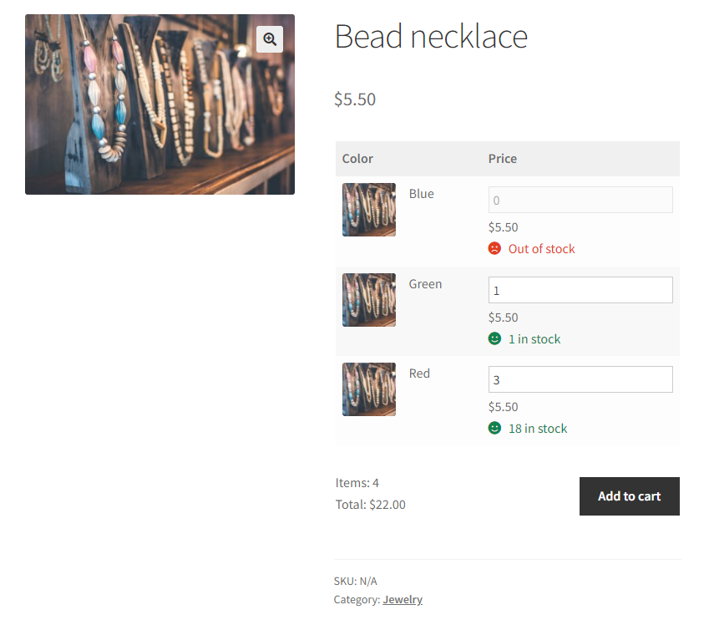Screen dimensions: 704x620
Task: Click the Green row quantity input
Action: click(580, 289)
